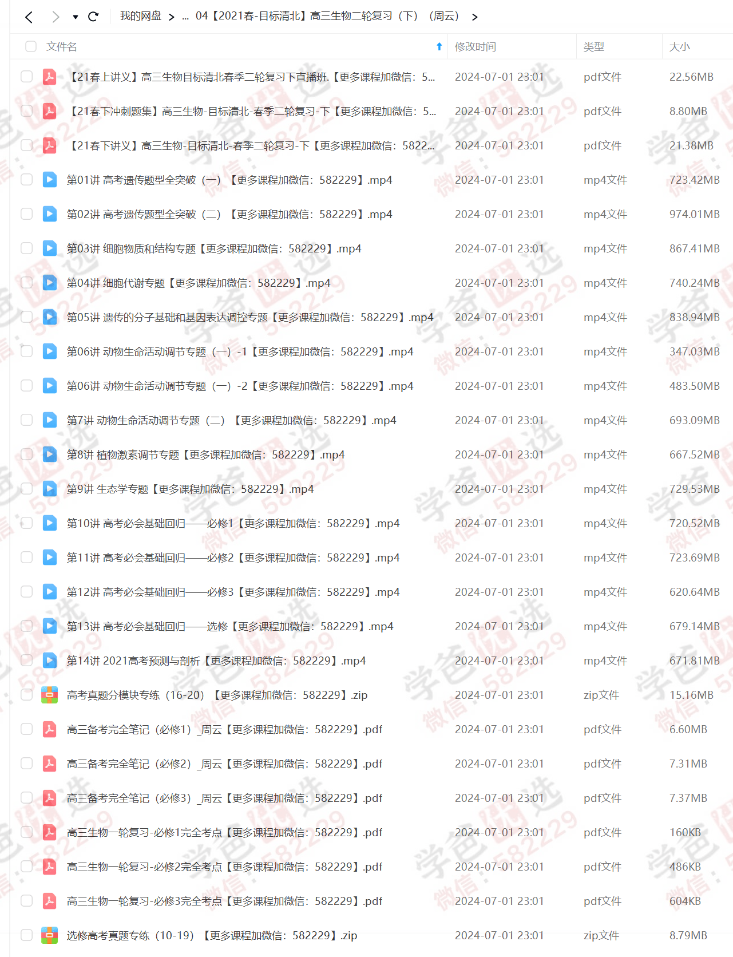This screenshot has width=733, height=957.
Task: Click video icon of 第13讲 选修
Action: click(x=50, y=626)
